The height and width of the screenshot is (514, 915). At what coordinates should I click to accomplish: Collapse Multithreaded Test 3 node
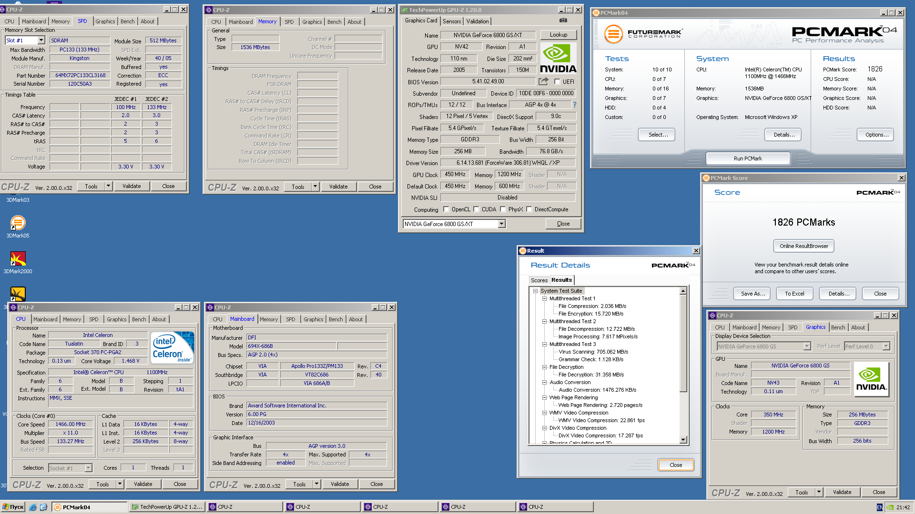(x=544, y=344)
